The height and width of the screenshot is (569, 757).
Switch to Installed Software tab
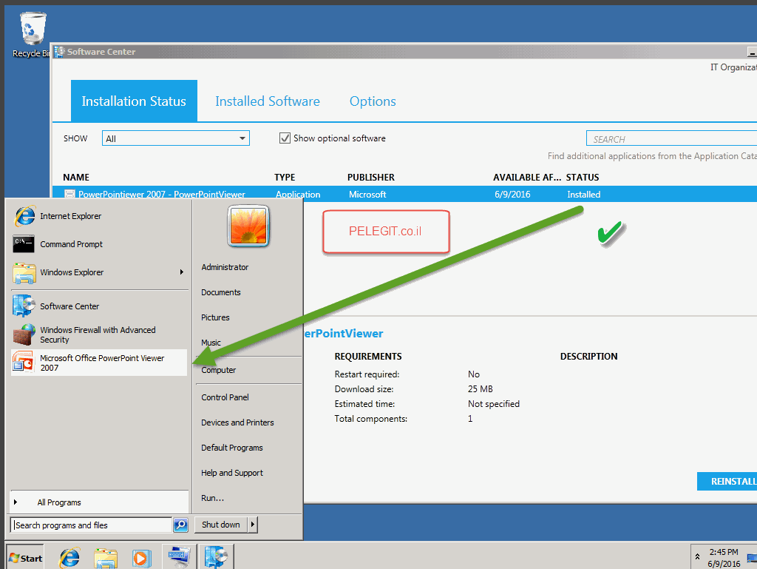click(268, 101)
